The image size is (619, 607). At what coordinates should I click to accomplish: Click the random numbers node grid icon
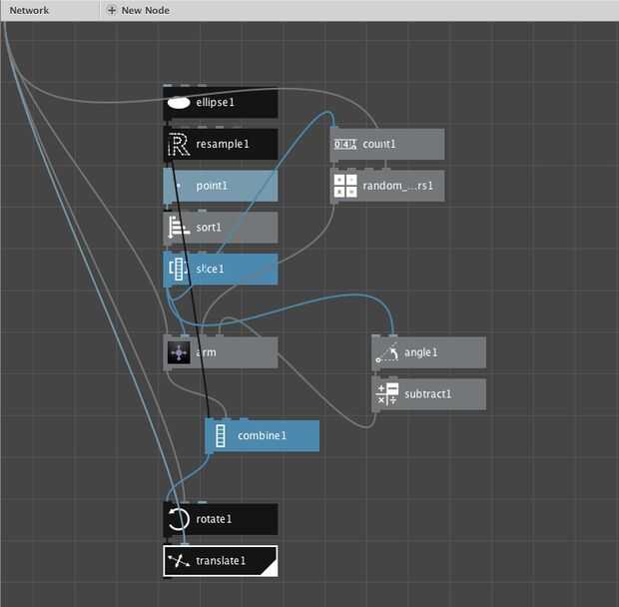(x=345, y=186)
